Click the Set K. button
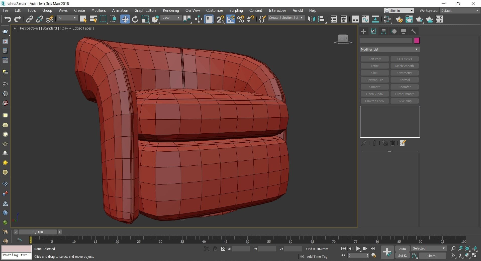 click(x=402, y=256)
